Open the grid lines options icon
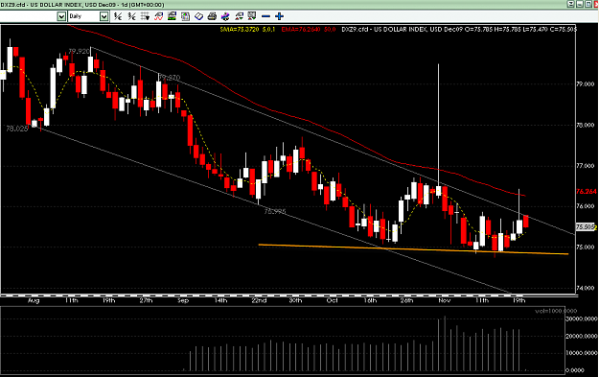Screen dimensions: 599x377 tap(145, 16)
